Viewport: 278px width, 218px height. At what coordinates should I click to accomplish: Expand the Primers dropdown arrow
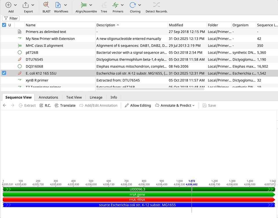[x=122, y=5]
